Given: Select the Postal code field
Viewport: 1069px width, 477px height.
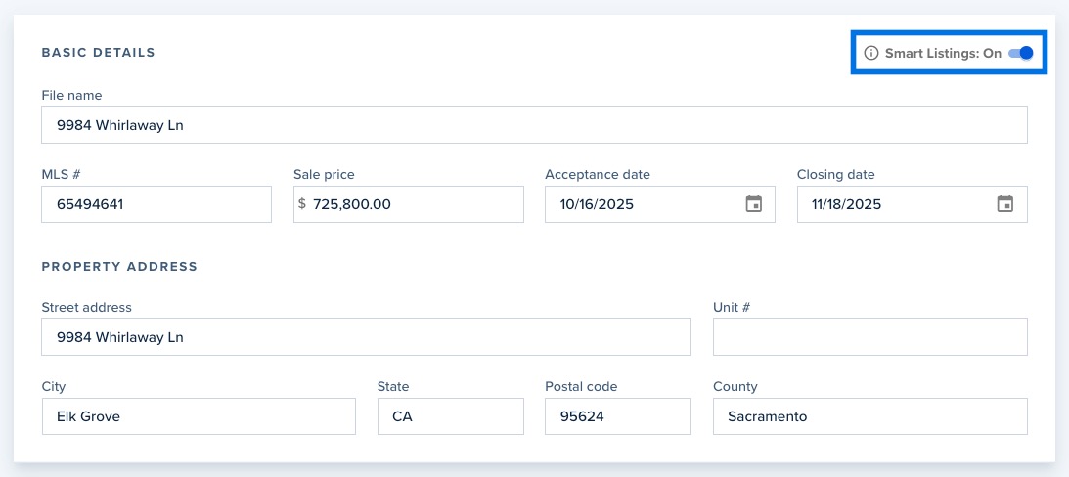Looking at the screenshot, I should click(617, 416).
